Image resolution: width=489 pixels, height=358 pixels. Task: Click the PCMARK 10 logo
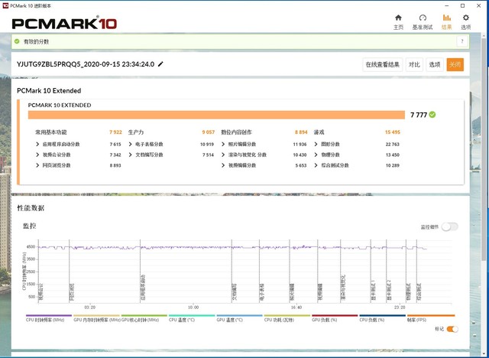64,23
